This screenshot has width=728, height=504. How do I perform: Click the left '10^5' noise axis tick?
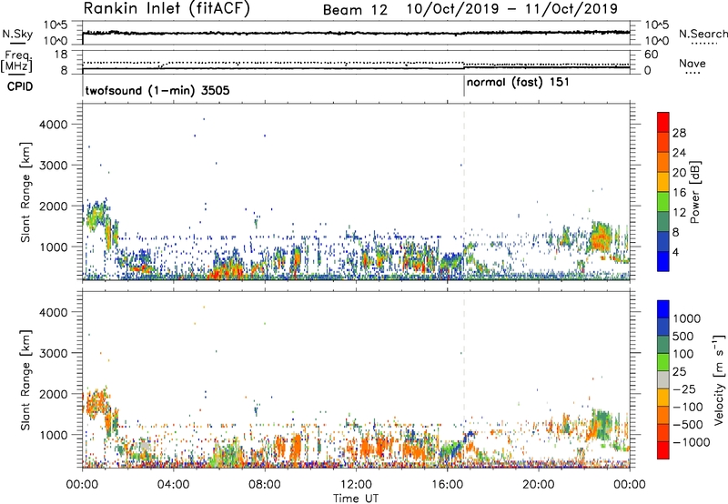(56, 25)
